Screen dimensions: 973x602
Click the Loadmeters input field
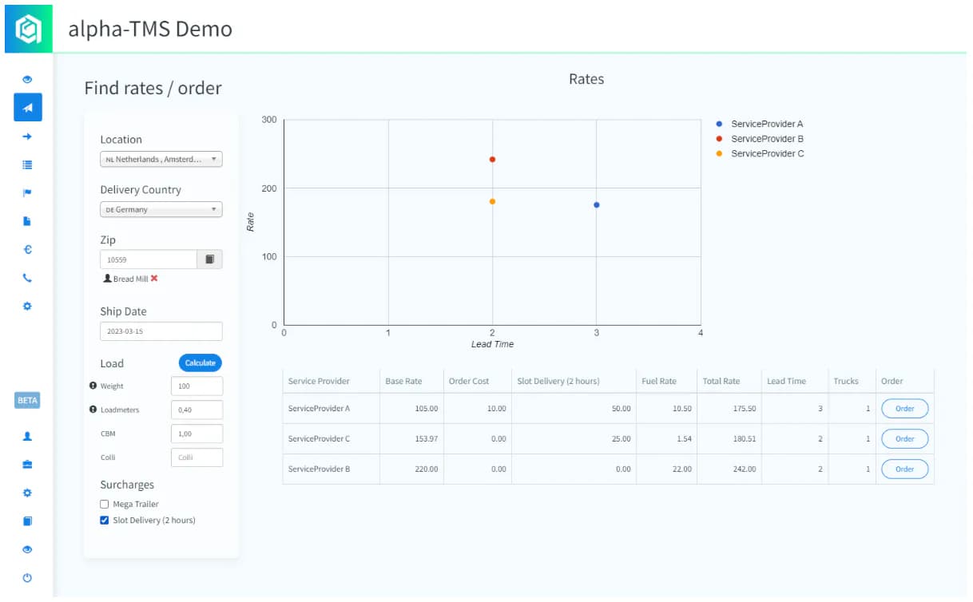(197, 410)
